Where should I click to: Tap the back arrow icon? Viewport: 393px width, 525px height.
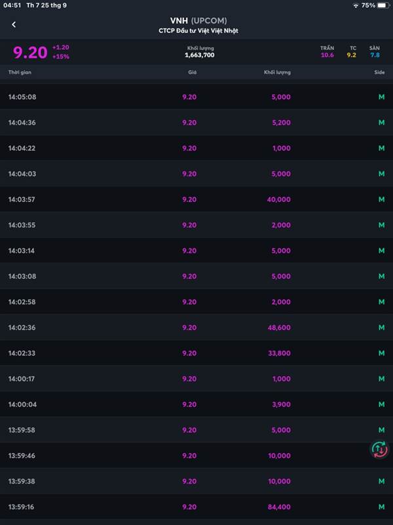pyautogui.click(x=14, y=25)
